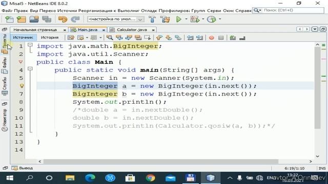Click the Shift Line Left icon
The width and height of the screenshot is (328, 184).
coord(190,37)
